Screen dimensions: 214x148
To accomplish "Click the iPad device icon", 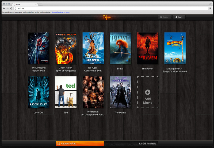I will click(x=59, y=143).
